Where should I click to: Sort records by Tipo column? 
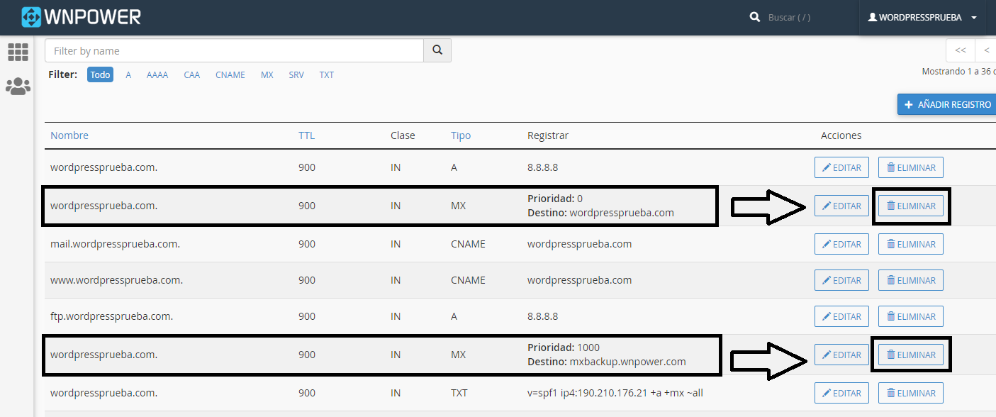461,135
